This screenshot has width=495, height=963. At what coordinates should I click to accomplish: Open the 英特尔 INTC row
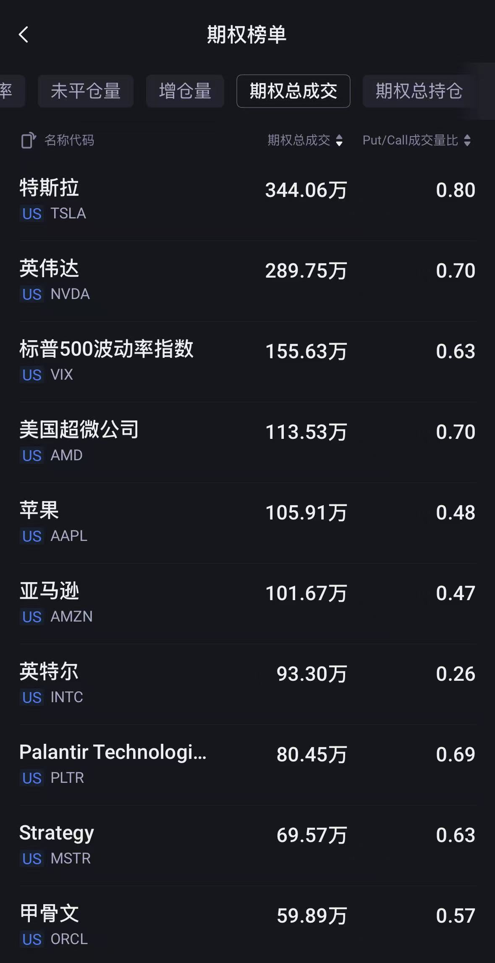point(248,684)
